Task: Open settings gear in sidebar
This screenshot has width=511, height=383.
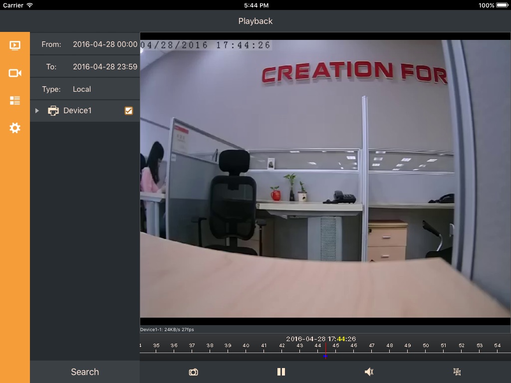Action: 14,128
